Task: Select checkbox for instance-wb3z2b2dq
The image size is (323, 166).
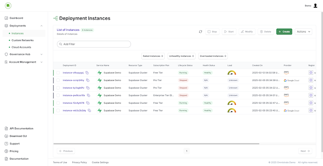Action: (58, 111)
